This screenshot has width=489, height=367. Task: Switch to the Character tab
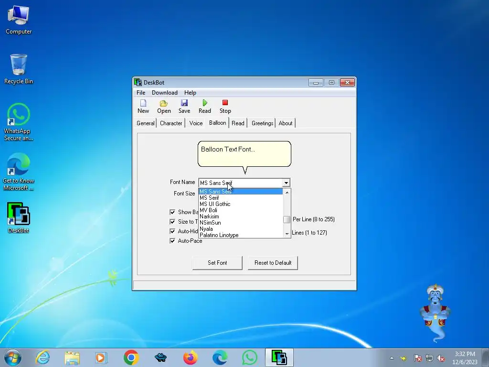pos(171,123)
